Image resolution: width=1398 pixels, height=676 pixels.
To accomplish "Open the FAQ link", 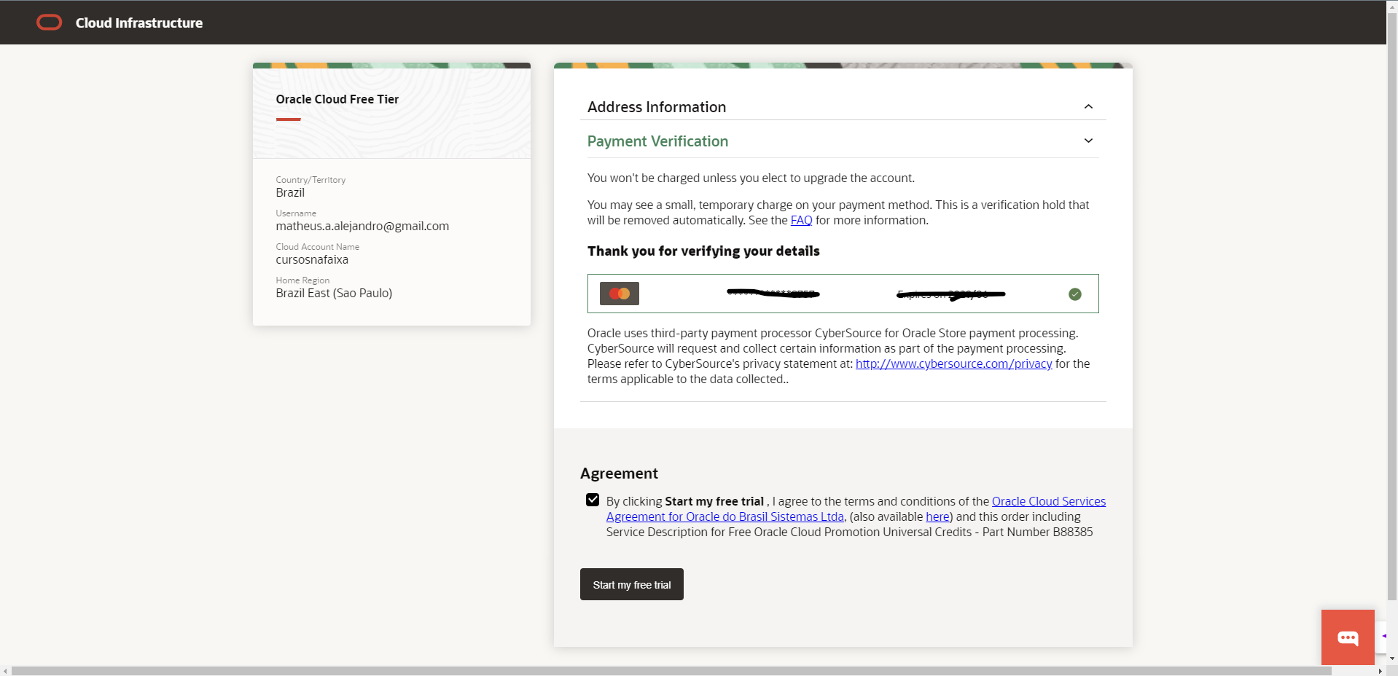I will point(801,220).
